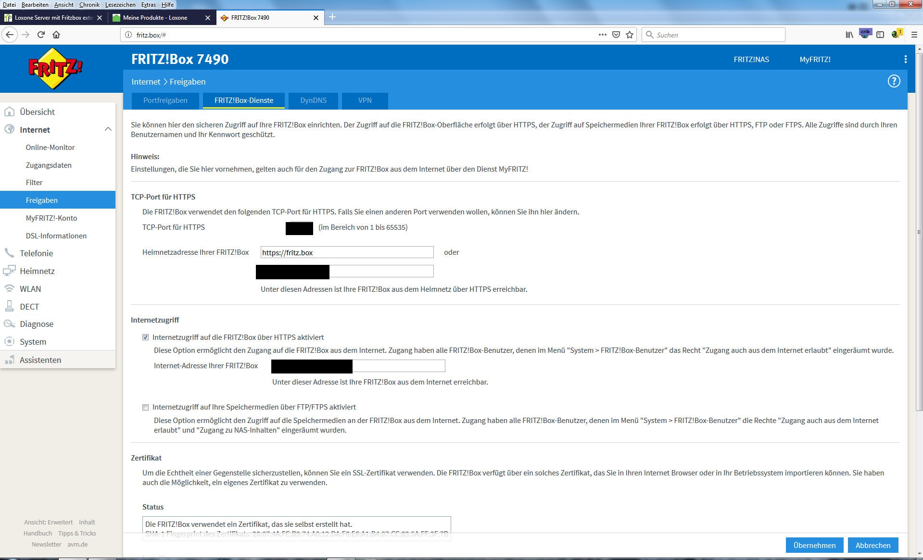Close the Loxone Server mit Fritzbox tab
Image resolution: width=923 pixels, height=560 pixels.
click(100, 18)
